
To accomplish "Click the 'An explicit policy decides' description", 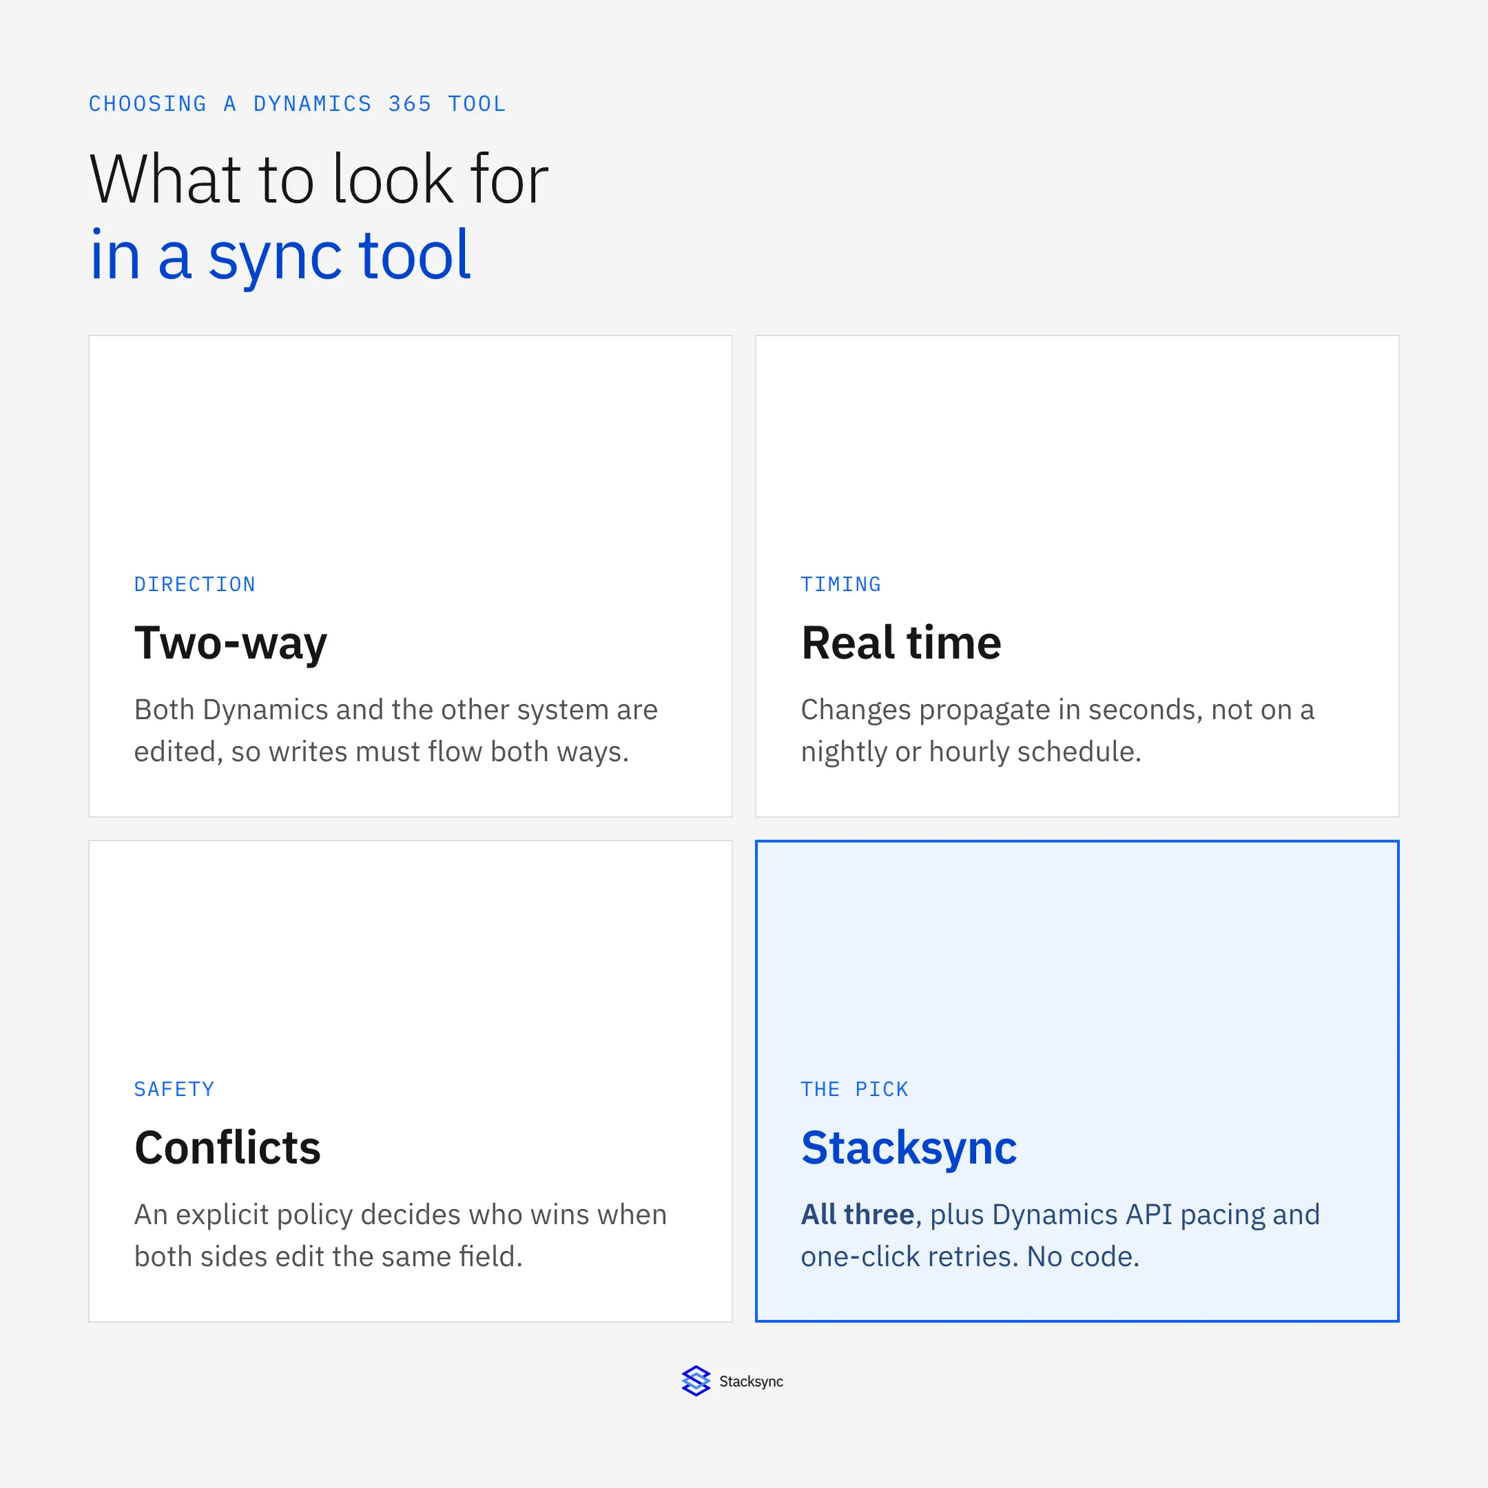I will [x=400, y=1235].
